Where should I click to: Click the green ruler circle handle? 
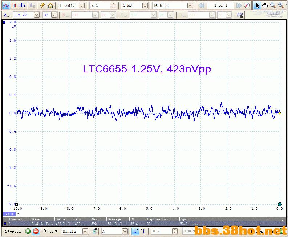pyautogui.click(x=280, y=204)
